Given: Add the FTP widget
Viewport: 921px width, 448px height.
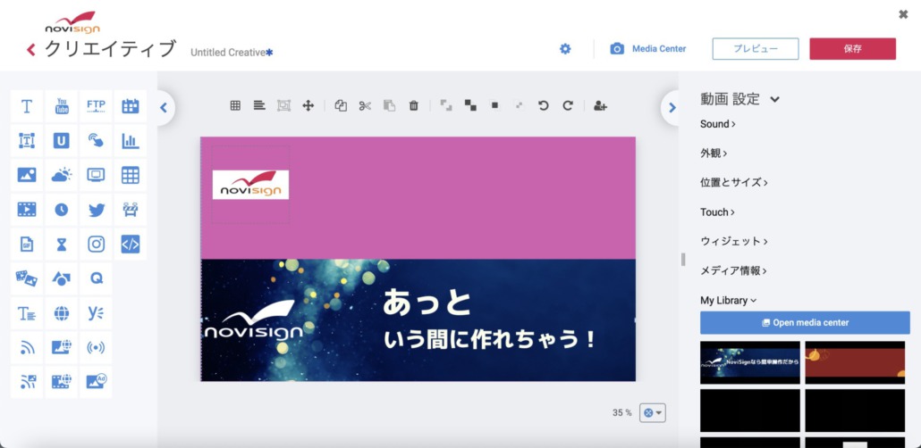Looking at the screenshot, I should 96,106.
